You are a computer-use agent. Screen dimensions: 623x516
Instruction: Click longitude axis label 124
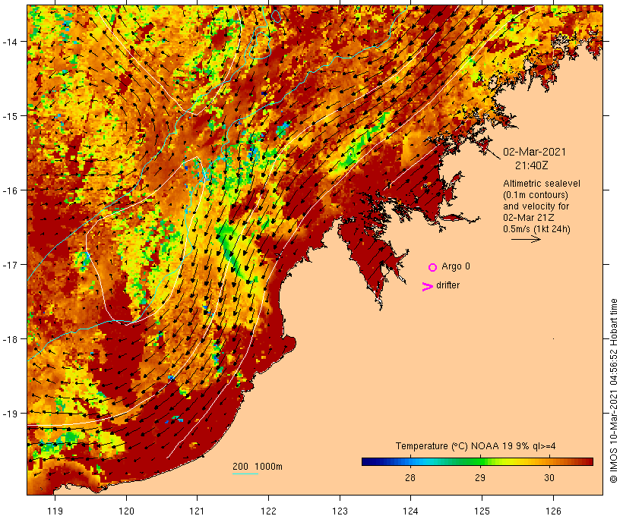(x=411, y=511)
